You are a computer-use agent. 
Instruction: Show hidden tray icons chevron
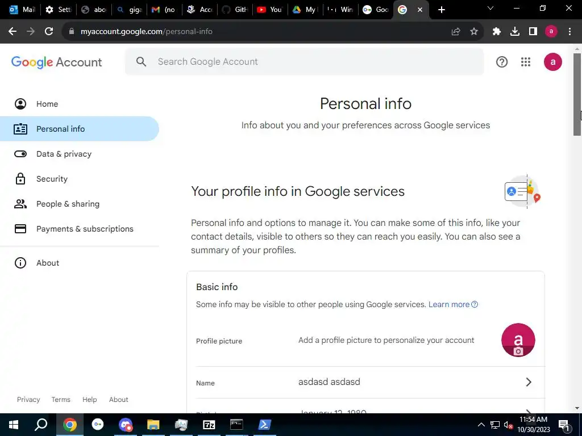(x=481, y=425)
